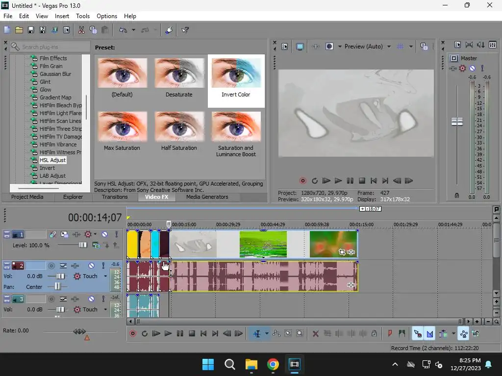Click the Event Pan/Crop icon on the last video clip

tap(342, 252)
